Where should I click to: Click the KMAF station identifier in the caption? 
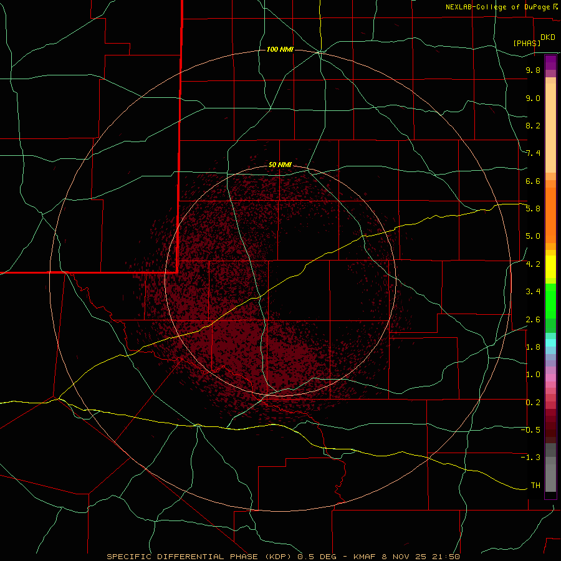point(366,557)
